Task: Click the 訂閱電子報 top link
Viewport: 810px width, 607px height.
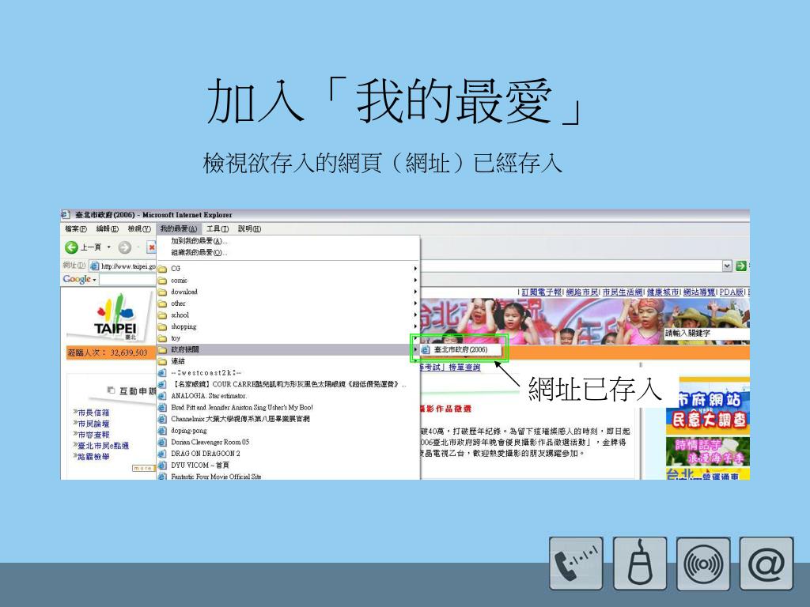Action: click(x=541, y=292)
